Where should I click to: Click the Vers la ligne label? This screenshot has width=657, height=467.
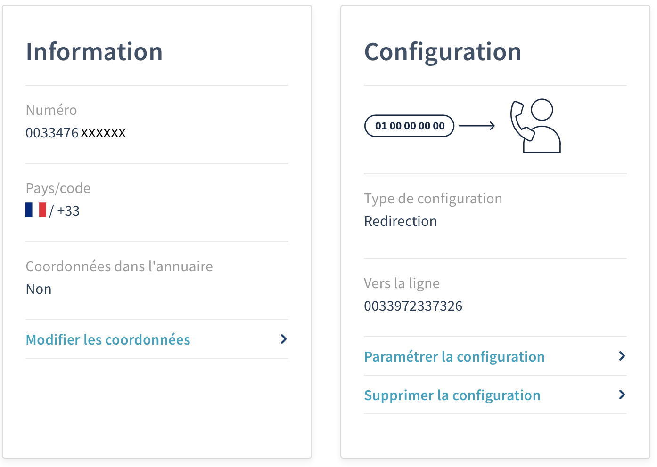click(x=402, y=283)
